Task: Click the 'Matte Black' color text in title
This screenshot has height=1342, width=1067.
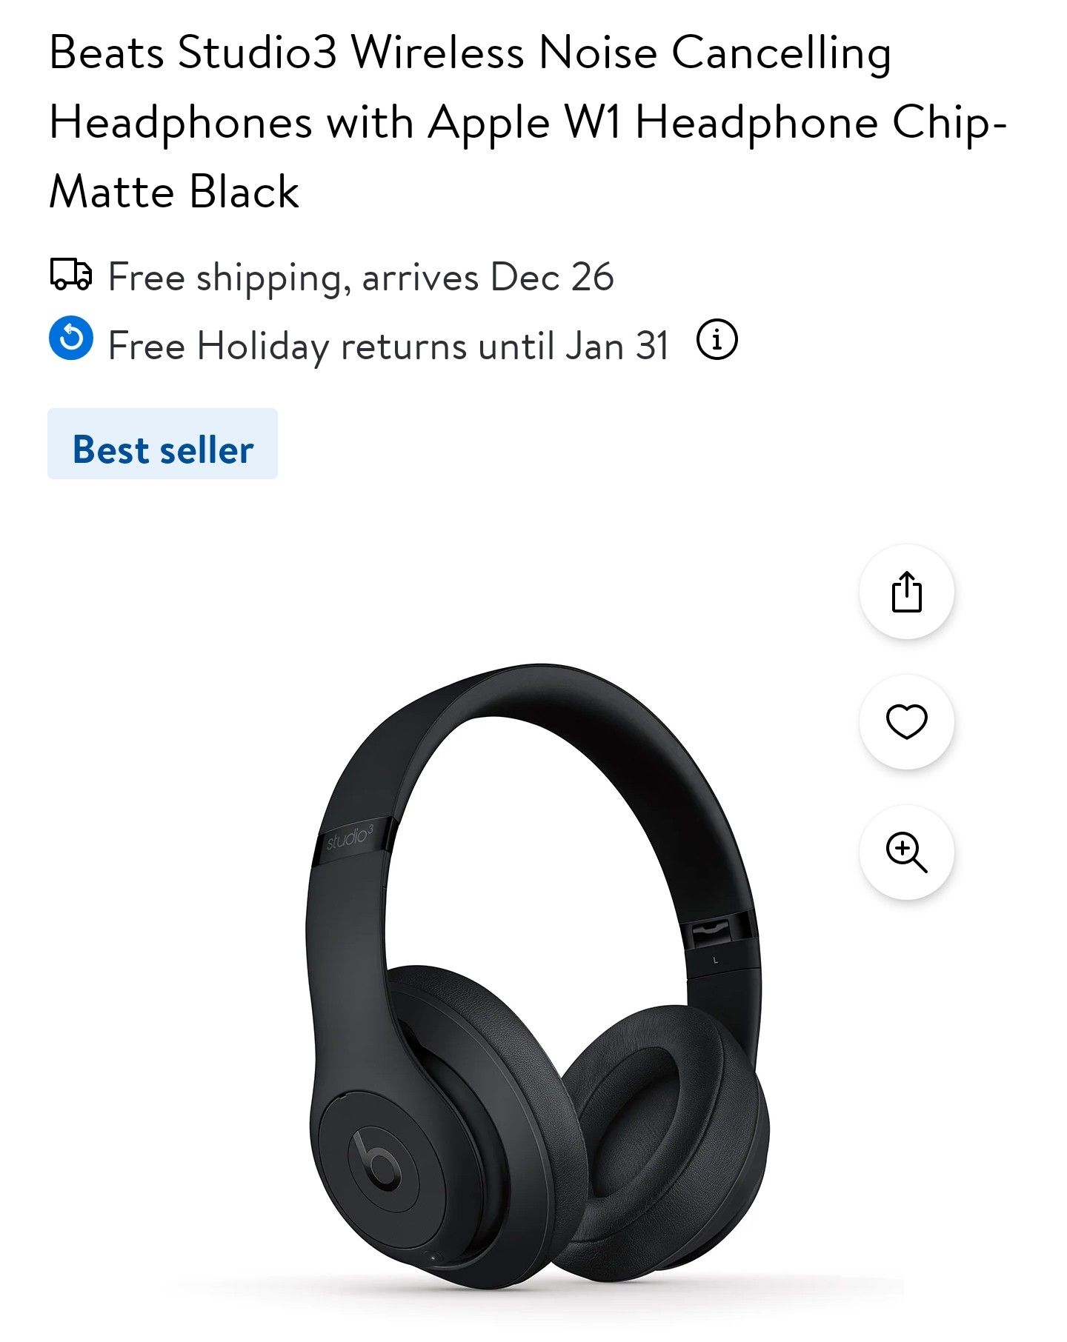Action: pyautogui.click(x=174, y=192)
